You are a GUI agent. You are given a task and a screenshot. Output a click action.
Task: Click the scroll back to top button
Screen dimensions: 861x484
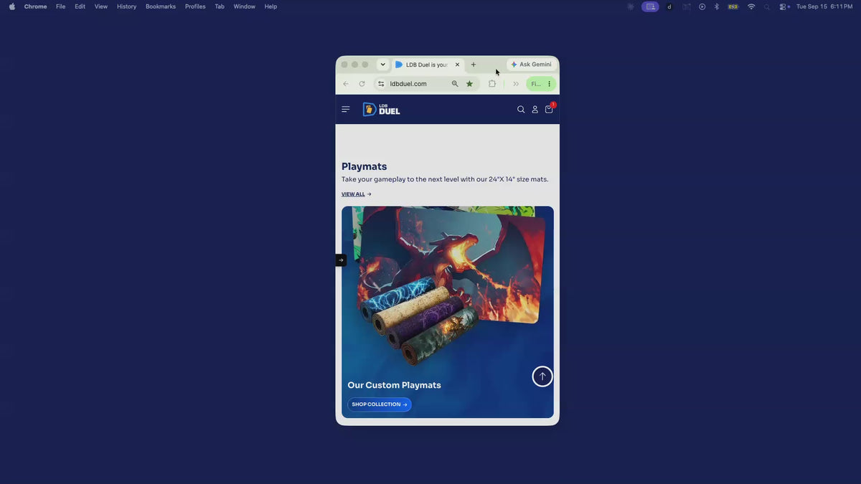pos(542,376)
